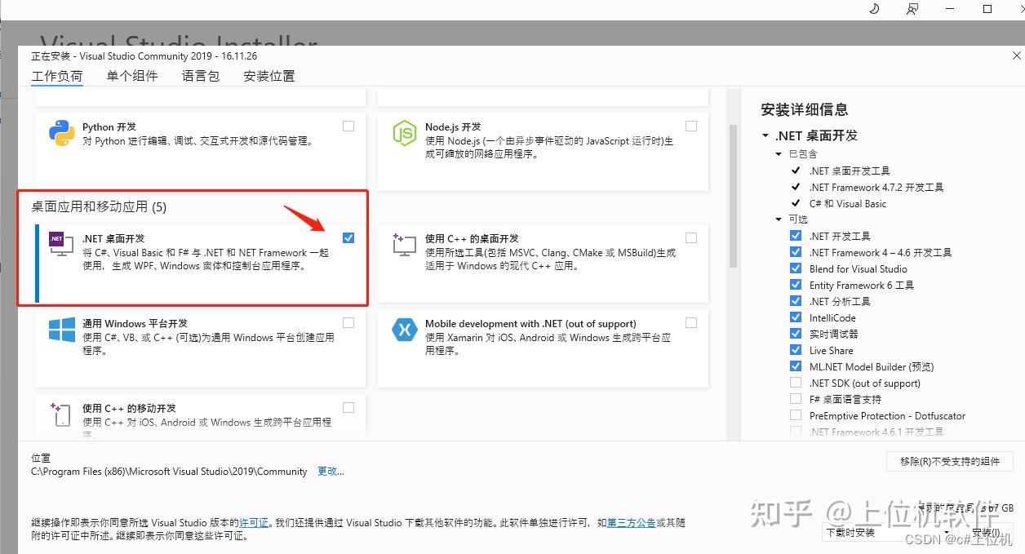The width and height of the screenshot is (1025, 554).
Task: Click the Xamarin mobile development X icon
Action: (405, 330)
